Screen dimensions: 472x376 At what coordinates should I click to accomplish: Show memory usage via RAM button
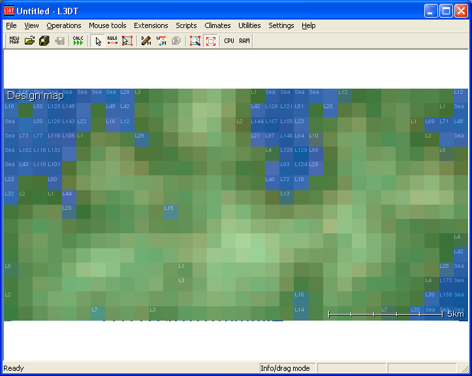[244, 40]
